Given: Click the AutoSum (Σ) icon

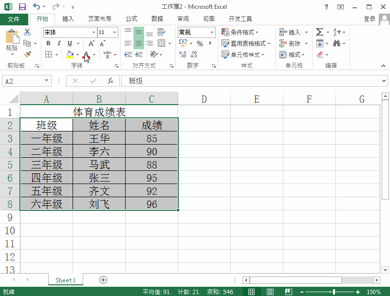Looking at the screenshot, I should point(319,32).
